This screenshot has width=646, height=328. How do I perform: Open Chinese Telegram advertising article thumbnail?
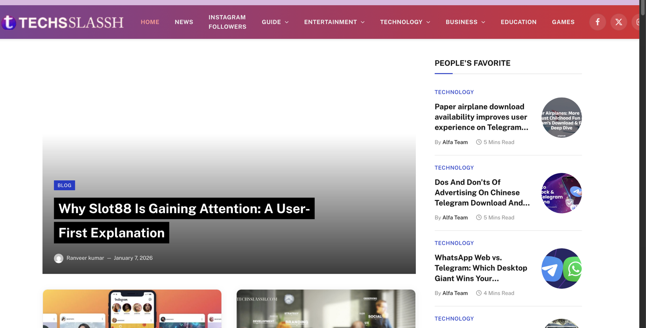(561, 193)
